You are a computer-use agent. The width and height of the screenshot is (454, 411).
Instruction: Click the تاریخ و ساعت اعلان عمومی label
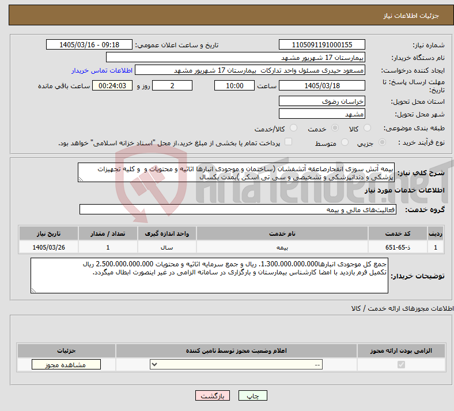177,45
